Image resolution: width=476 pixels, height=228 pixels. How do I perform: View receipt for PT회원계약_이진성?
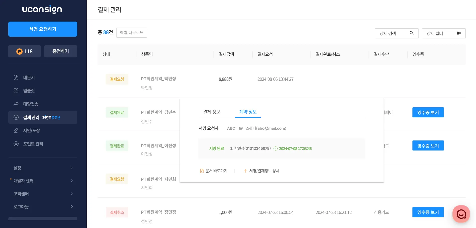click(428, 145)
